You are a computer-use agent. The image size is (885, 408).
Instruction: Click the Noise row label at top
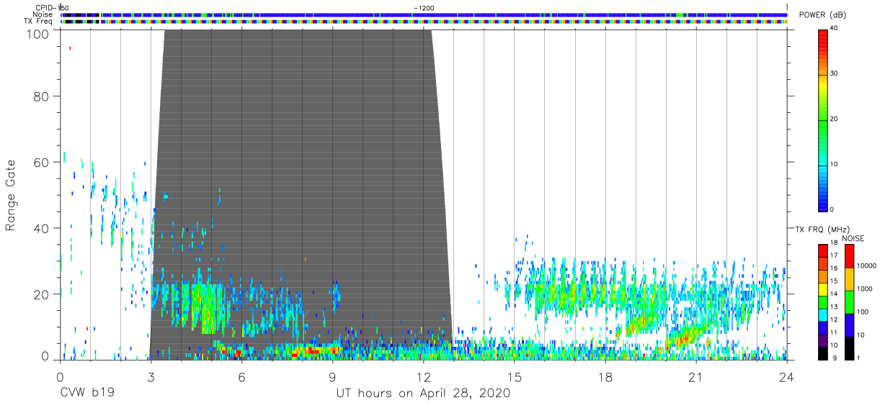coord(43,14)
